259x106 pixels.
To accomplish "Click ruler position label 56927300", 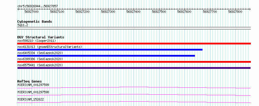I will [x=108, y=12].
